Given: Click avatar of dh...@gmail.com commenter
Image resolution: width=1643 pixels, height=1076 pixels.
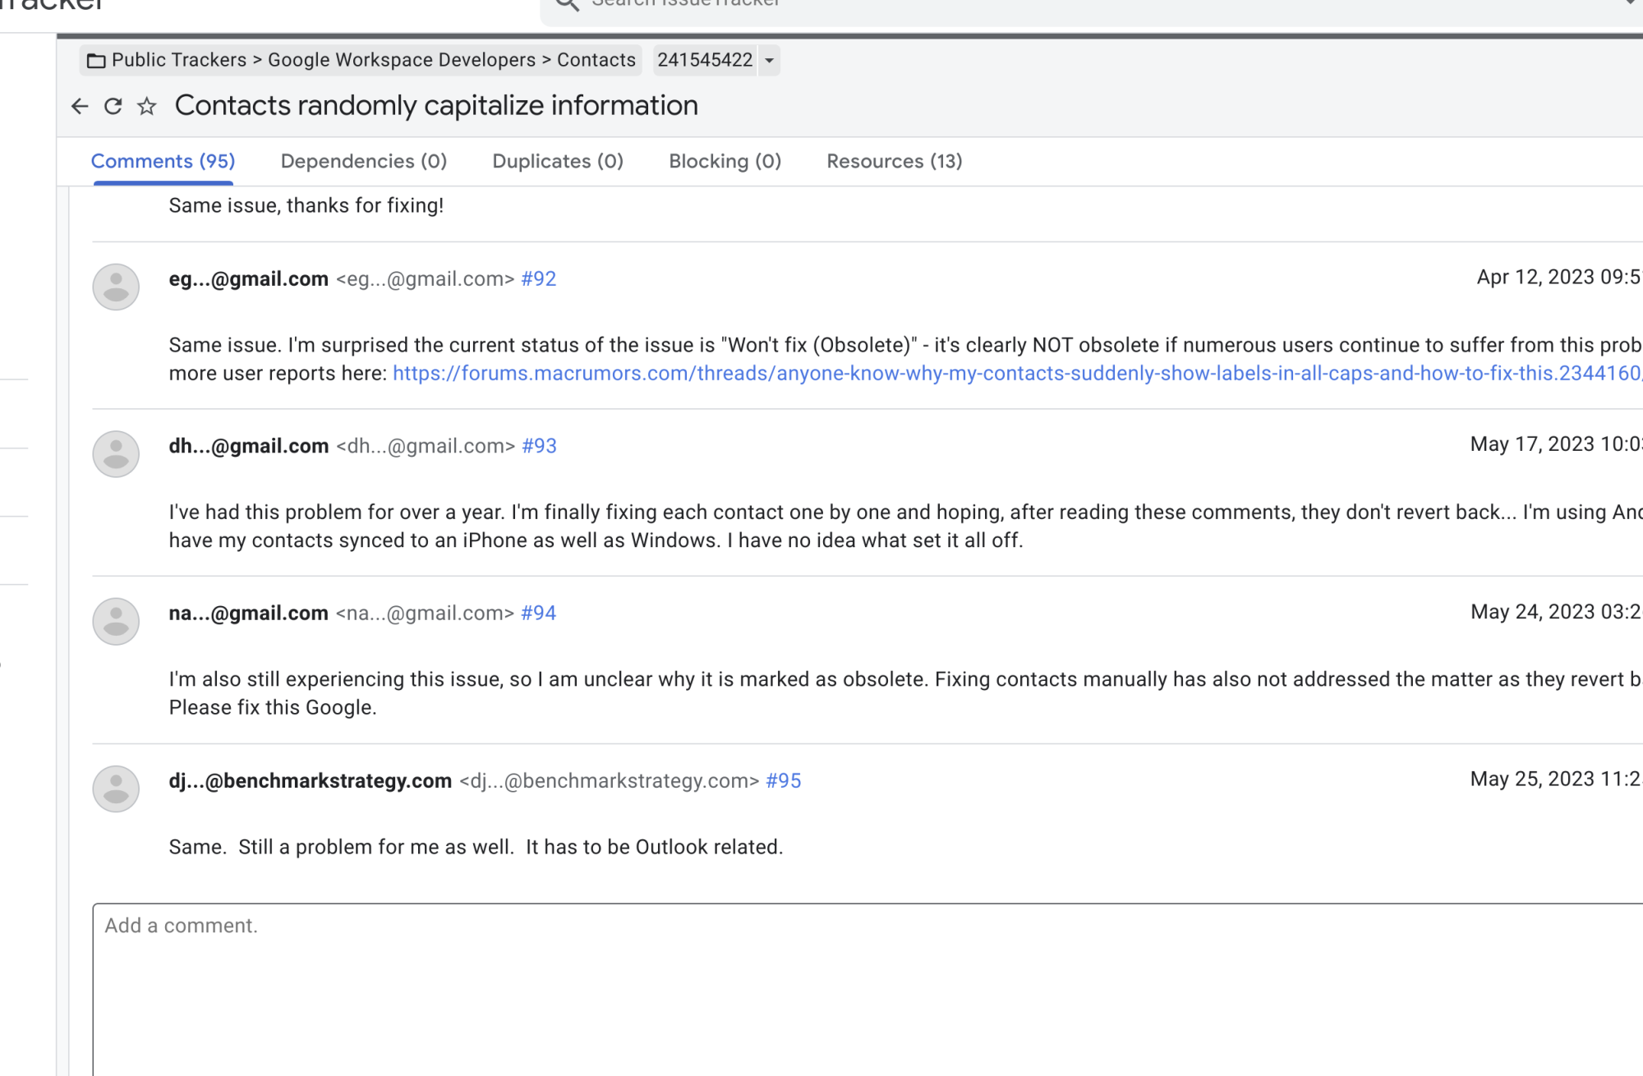Looking at the screenshot, I should pos(116,454).
